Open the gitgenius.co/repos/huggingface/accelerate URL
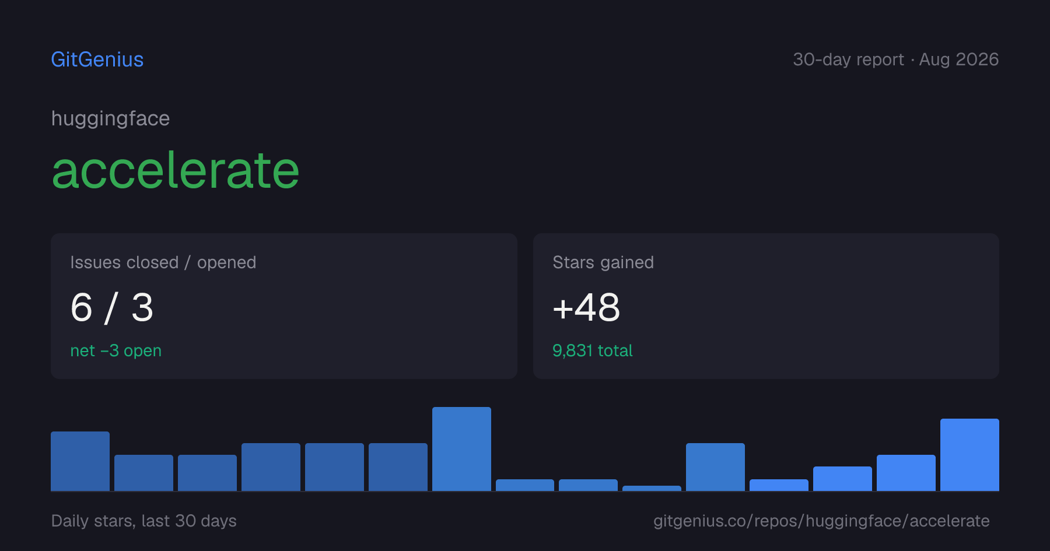 coord(821,521)
